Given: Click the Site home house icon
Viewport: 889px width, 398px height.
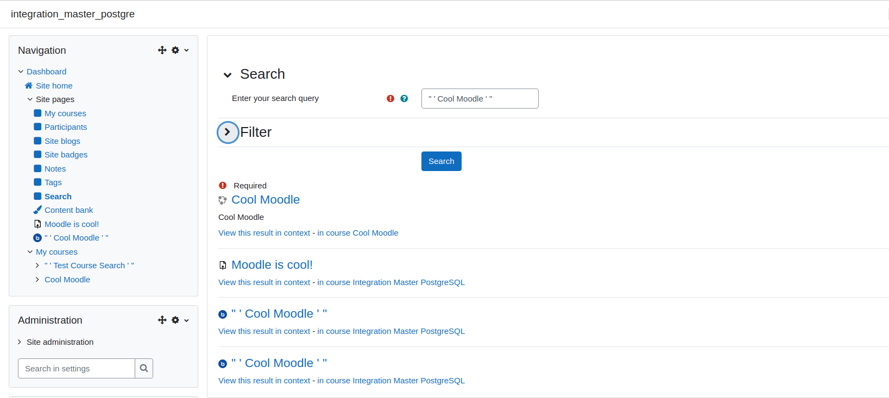Looking at the screenshot, I should point(29,85).
